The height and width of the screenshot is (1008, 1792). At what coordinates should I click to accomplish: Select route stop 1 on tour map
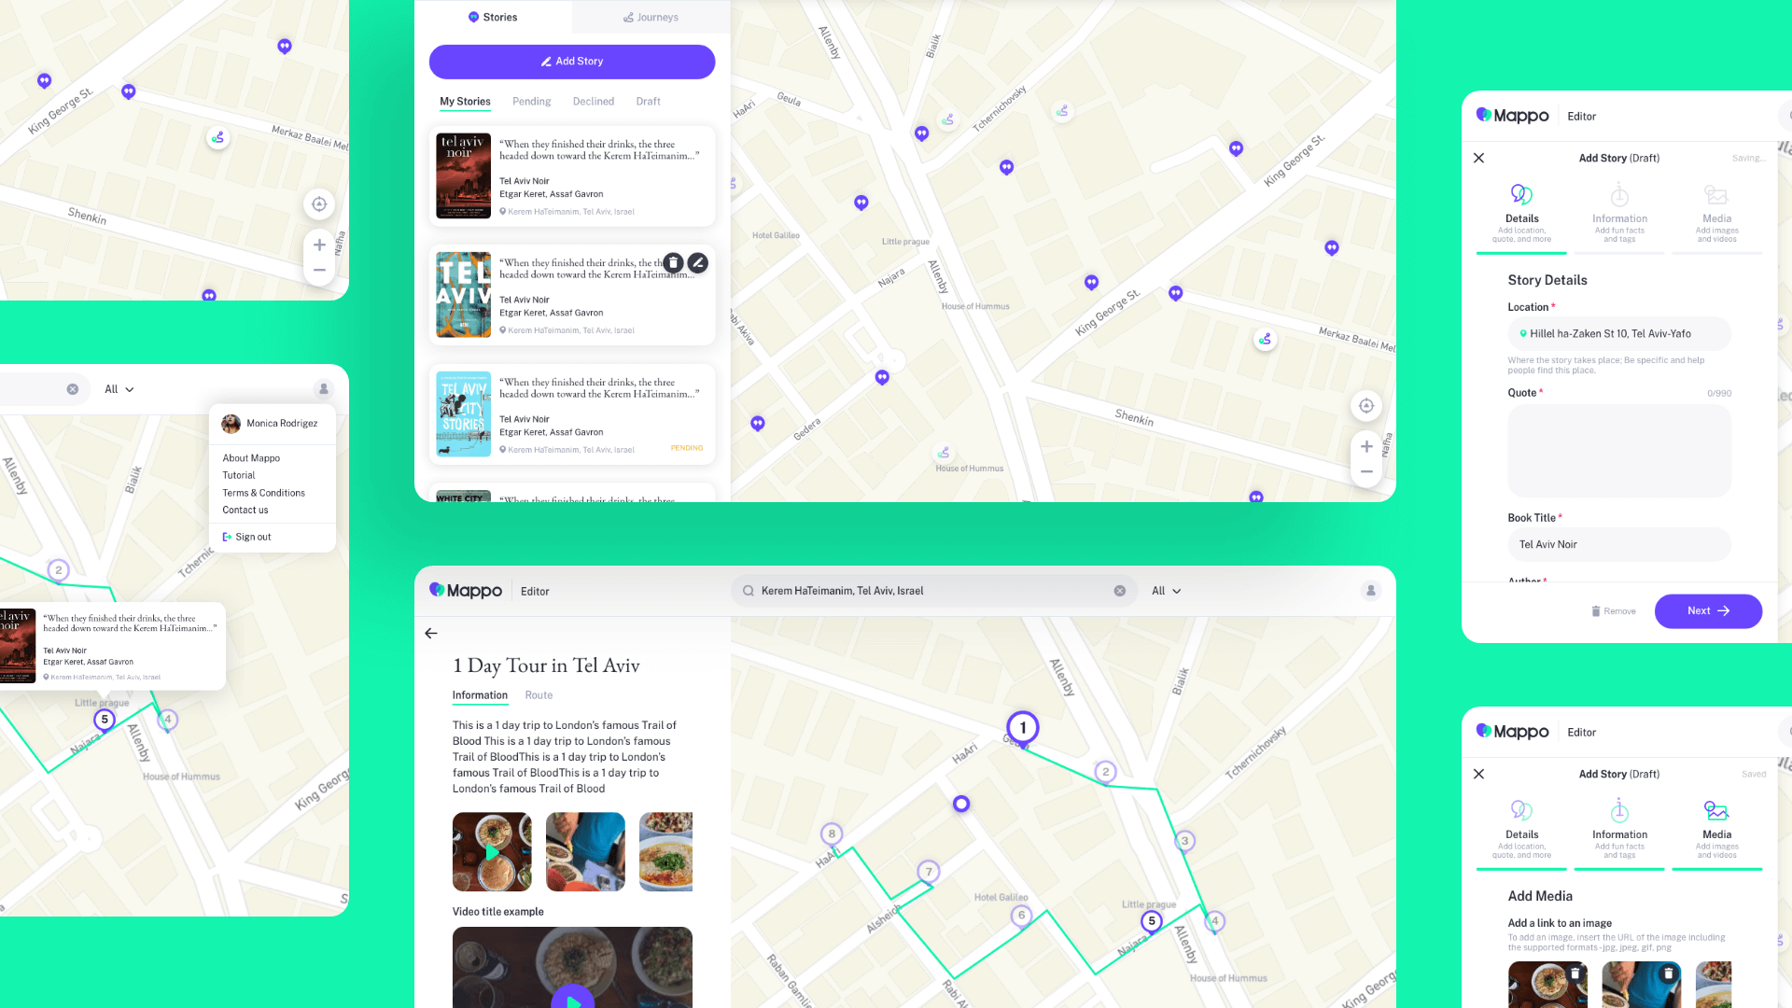click(x=1023, y=728)
